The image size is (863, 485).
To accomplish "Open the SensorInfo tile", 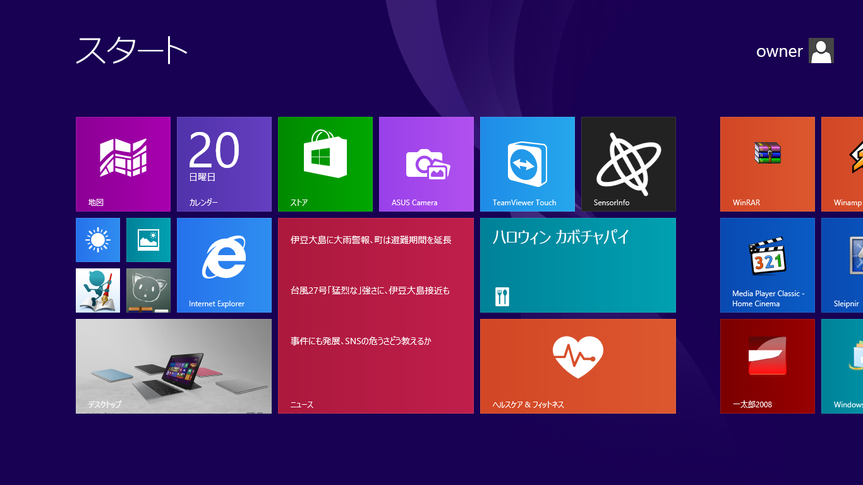I will [x=629, y=164].
